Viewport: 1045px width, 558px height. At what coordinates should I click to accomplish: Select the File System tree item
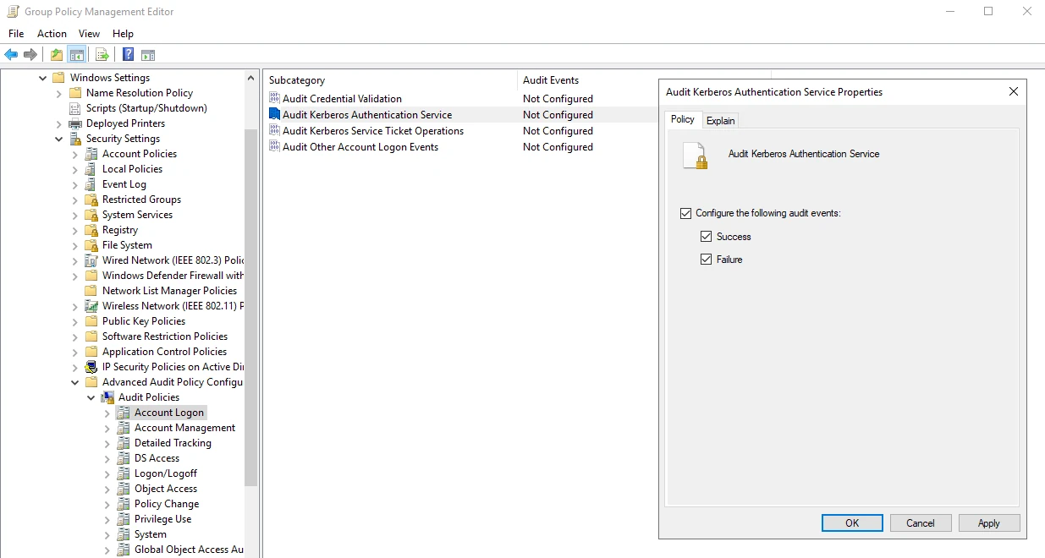click(x=127, y=245)
